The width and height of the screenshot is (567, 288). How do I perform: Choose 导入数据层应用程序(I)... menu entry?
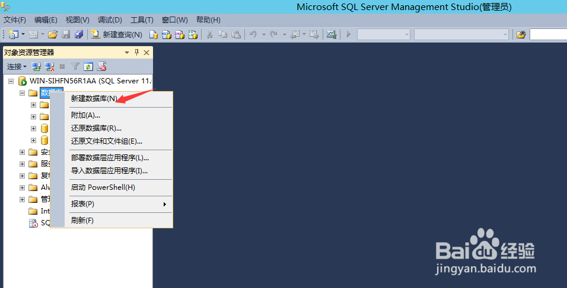(112, 171)
